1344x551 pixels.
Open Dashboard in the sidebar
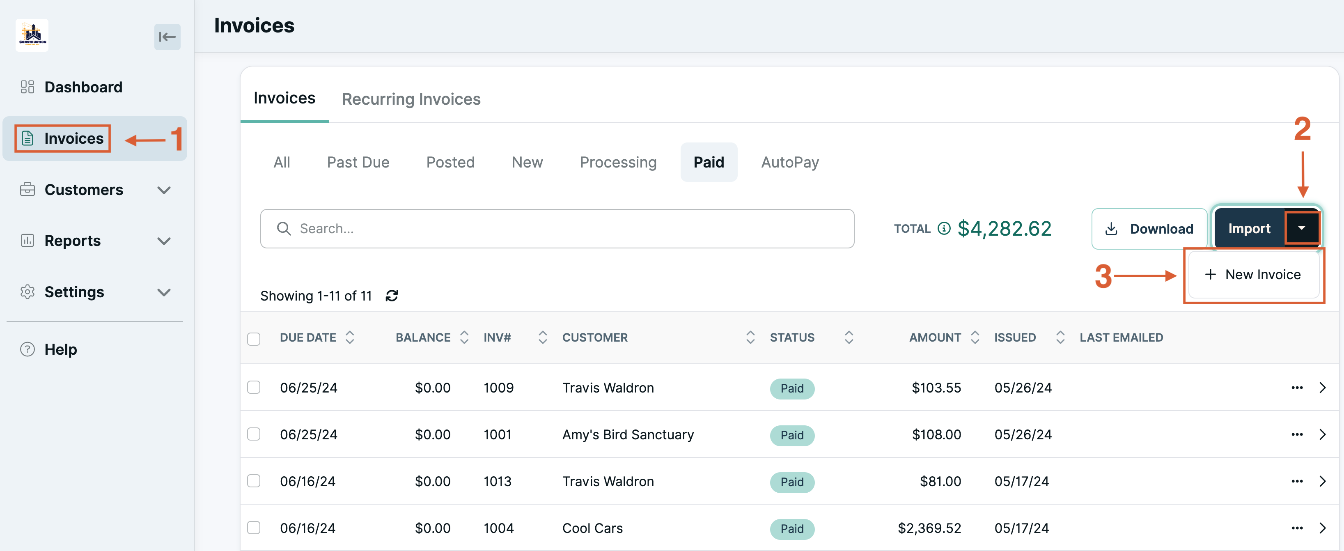pyautogui.click(x=83, y=87)
